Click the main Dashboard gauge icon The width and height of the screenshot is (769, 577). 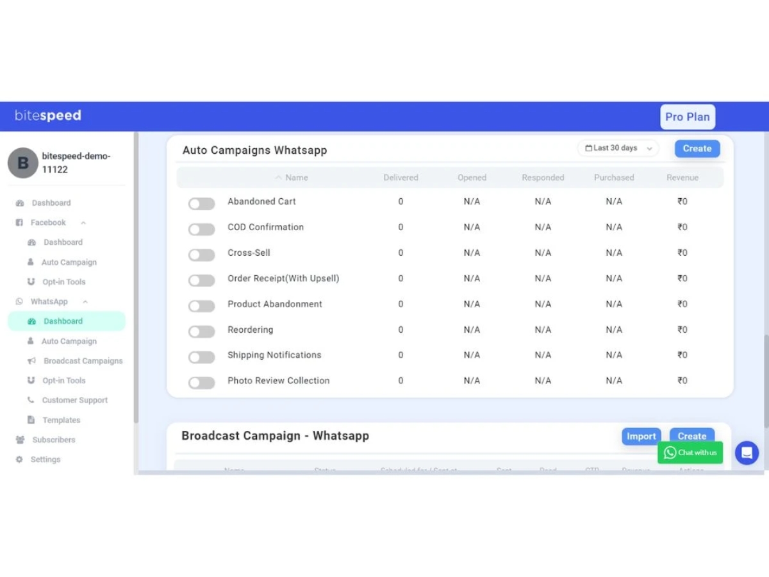point(20,203)
